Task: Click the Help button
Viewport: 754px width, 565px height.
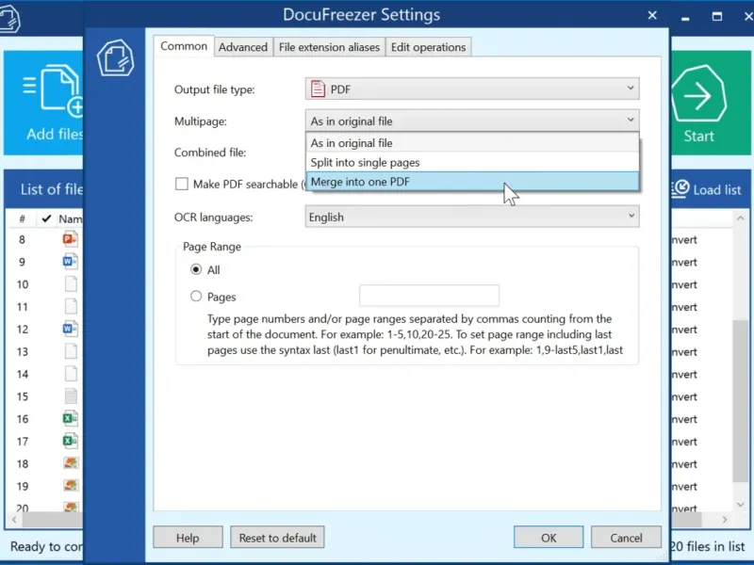Action: coord(188,537)
